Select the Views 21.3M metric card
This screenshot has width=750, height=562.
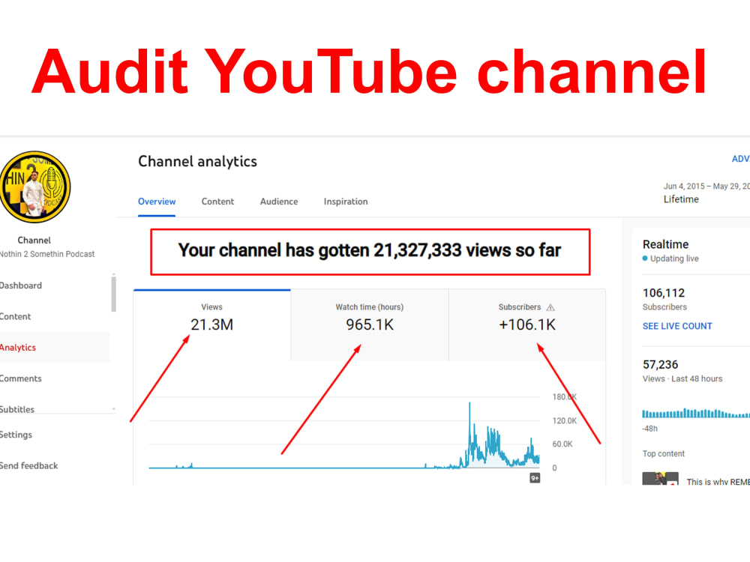pos(212,325)
